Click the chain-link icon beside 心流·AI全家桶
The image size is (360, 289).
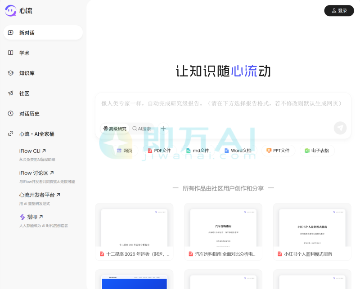9,133
